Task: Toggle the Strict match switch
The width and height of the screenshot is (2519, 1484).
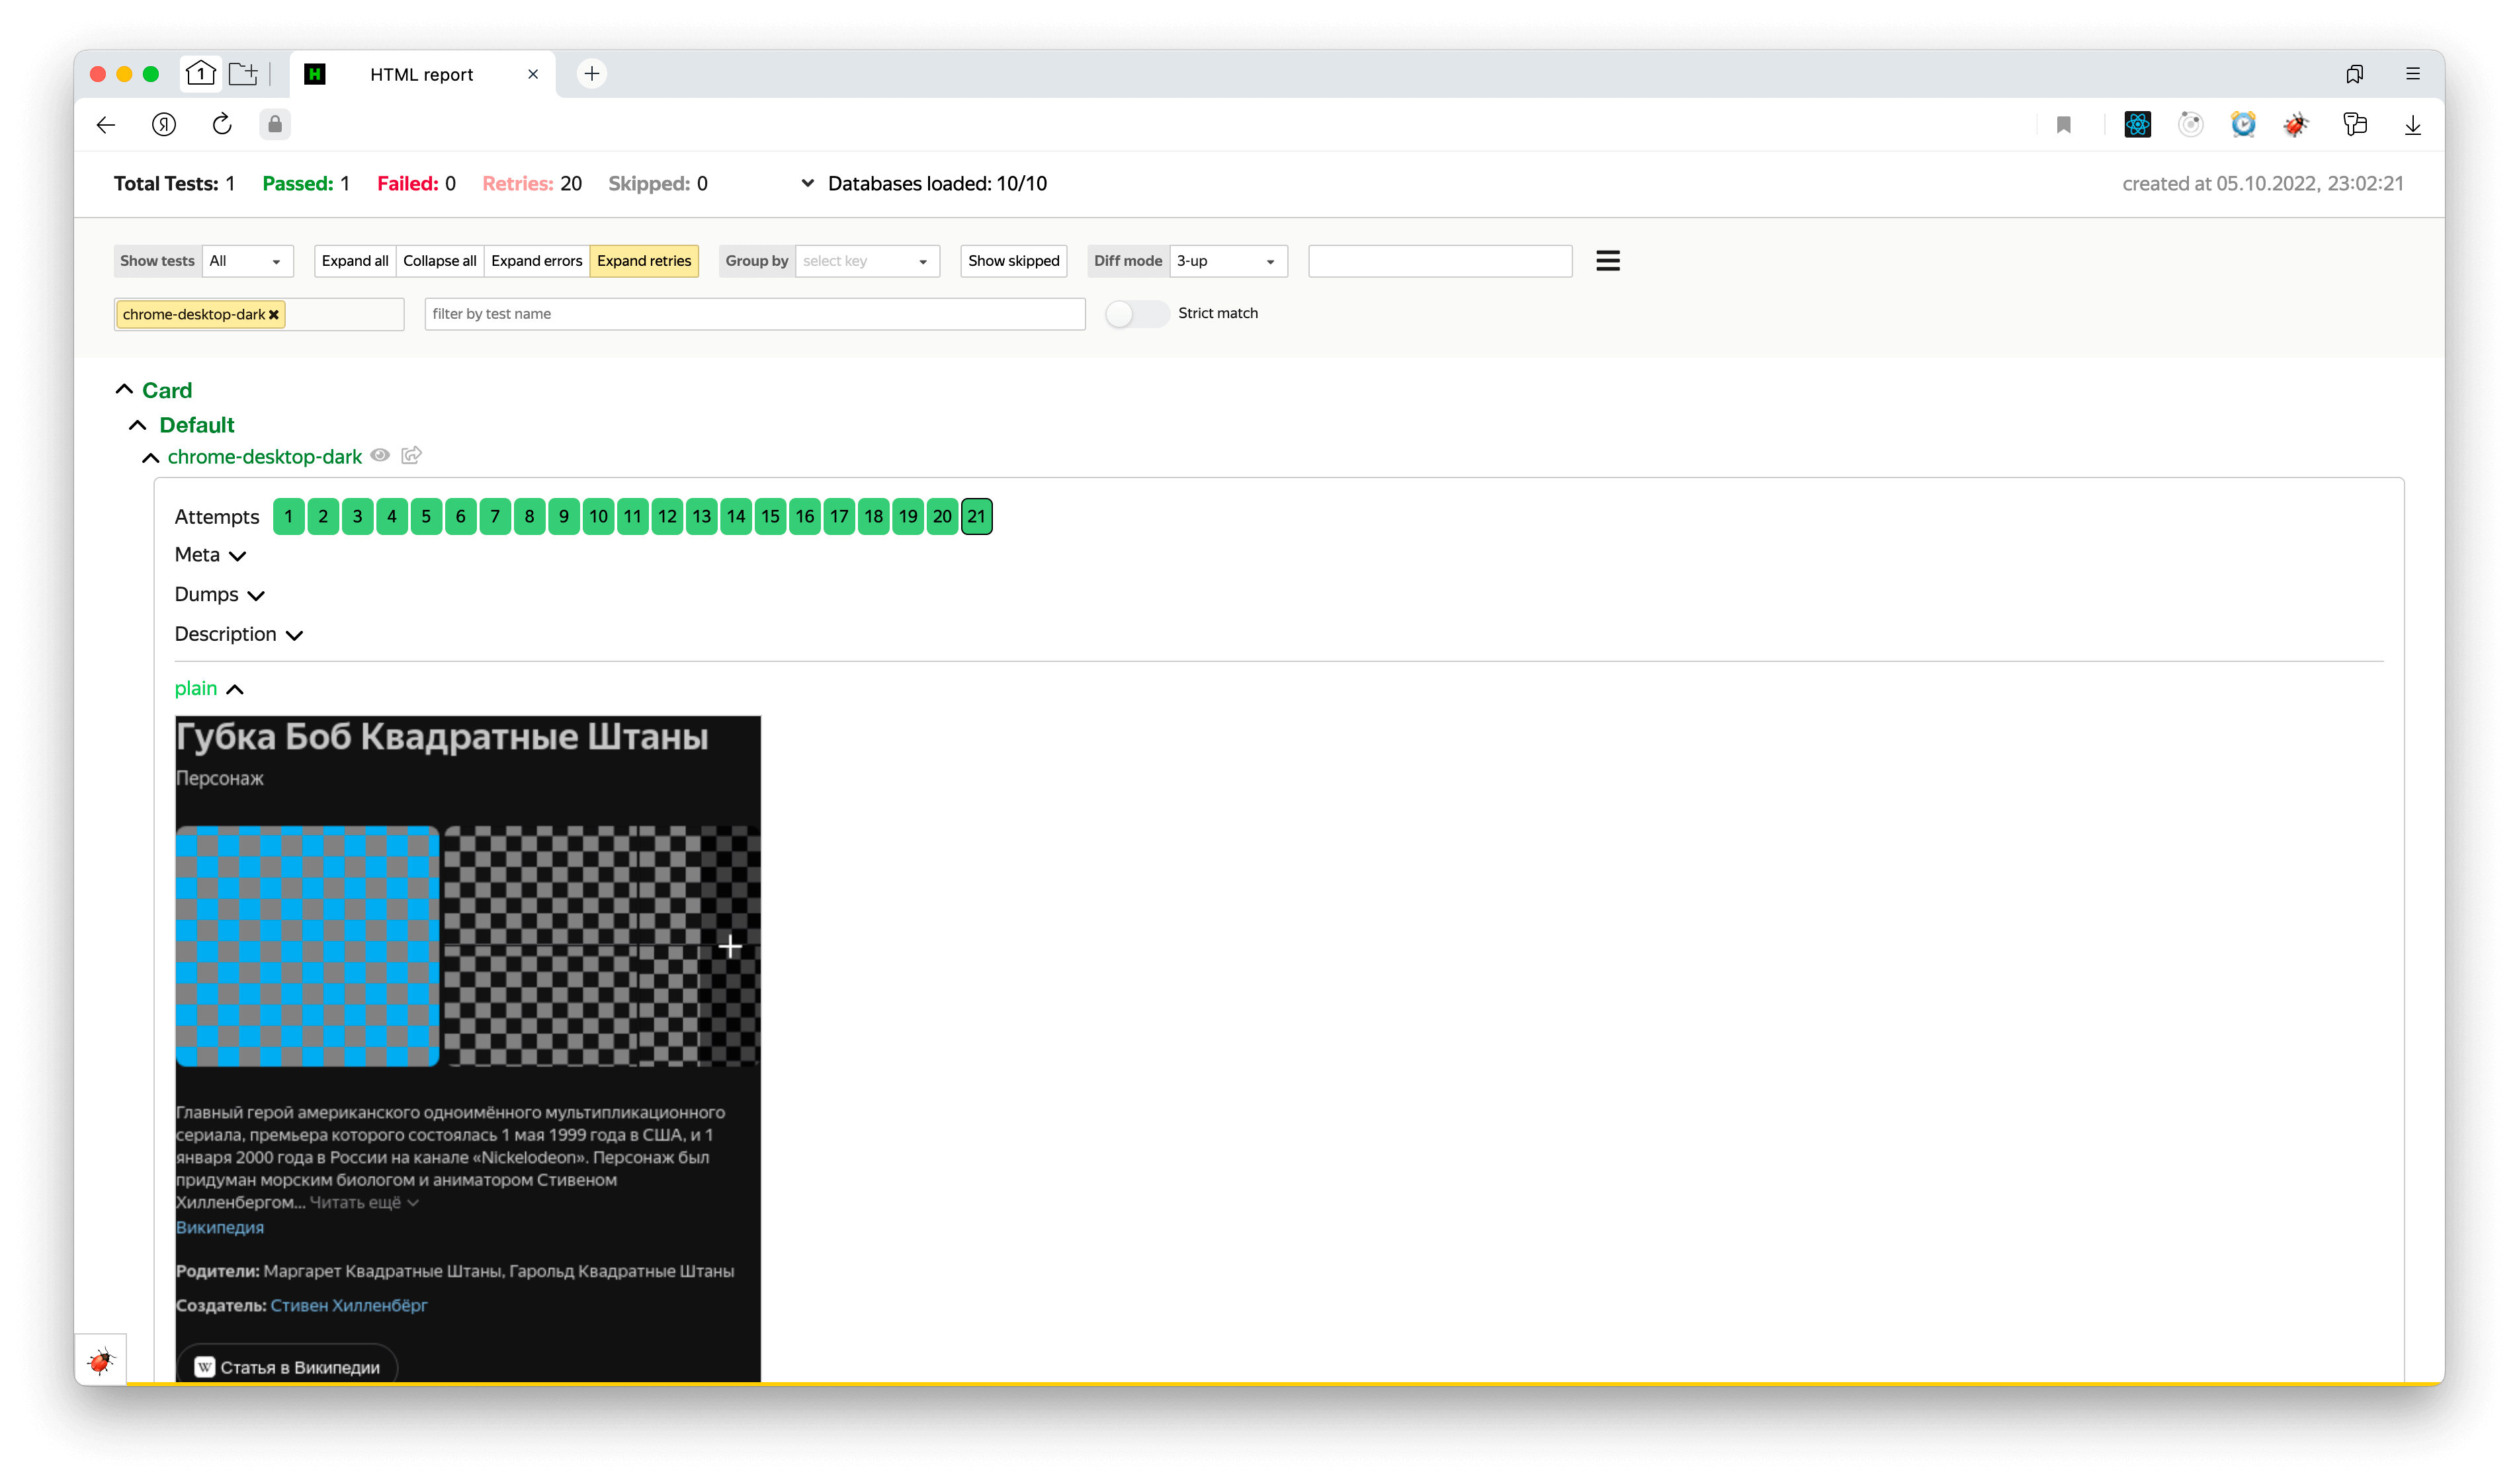Action: click(x=1136, y=314)
